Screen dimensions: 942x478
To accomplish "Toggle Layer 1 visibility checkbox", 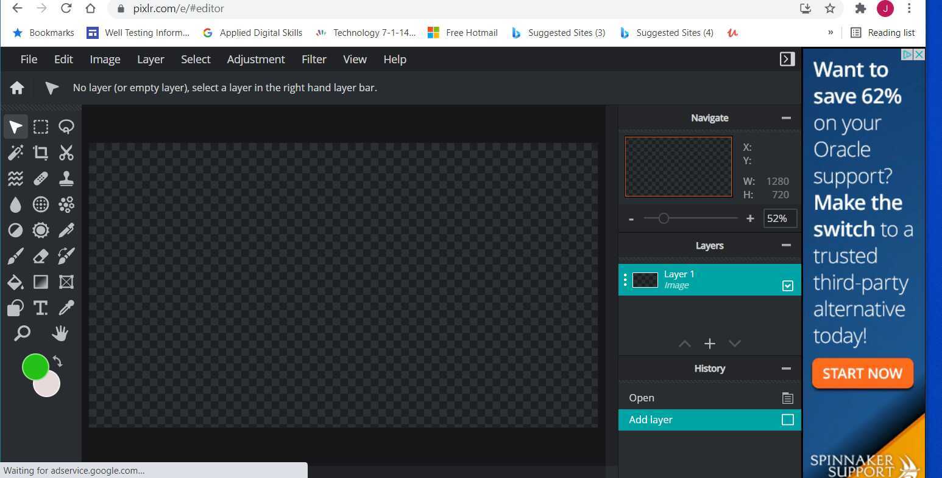I will click(x=787, y=285).
